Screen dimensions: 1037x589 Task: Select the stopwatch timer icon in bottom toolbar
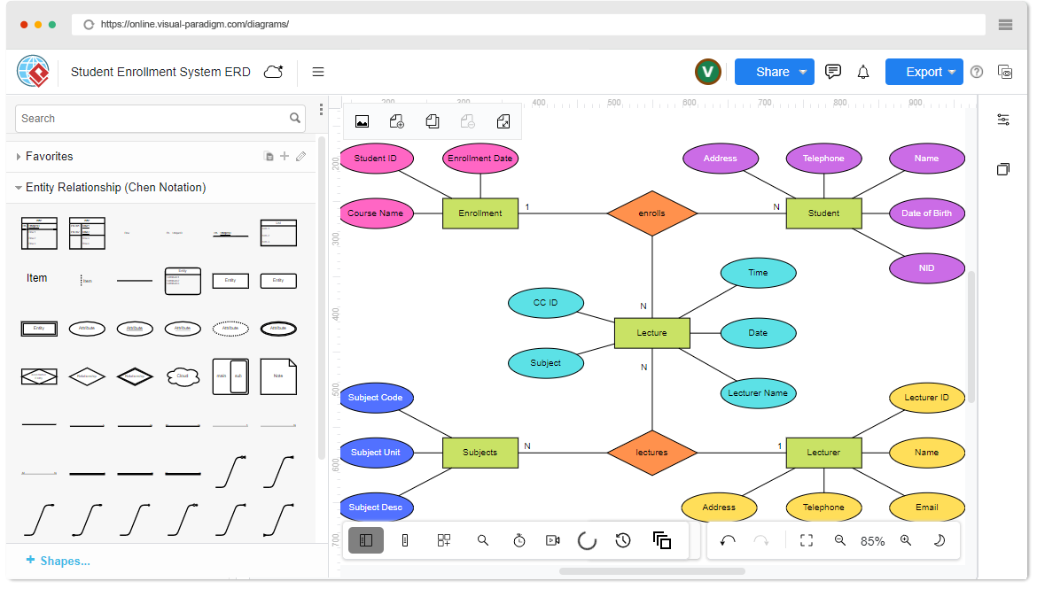tap(518, 540)
